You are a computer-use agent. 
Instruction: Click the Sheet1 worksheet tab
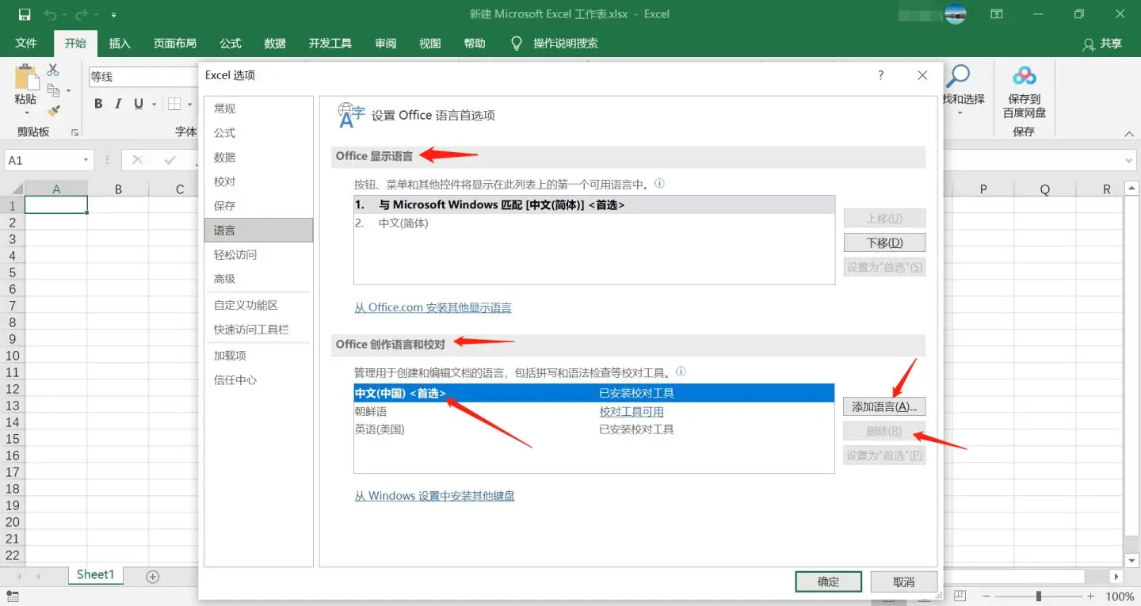point(95,575)
